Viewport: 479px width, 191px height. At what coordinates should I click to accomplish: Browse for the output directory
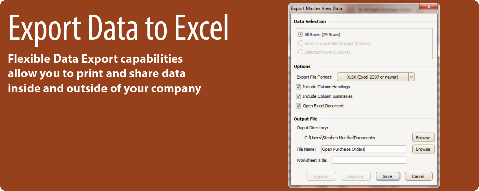(x=423, y=138)
